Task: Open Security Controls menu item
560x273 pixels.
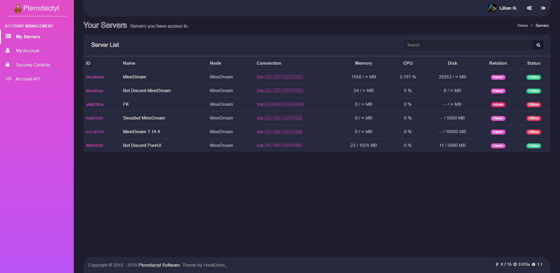Action: [x=33, y=65]
